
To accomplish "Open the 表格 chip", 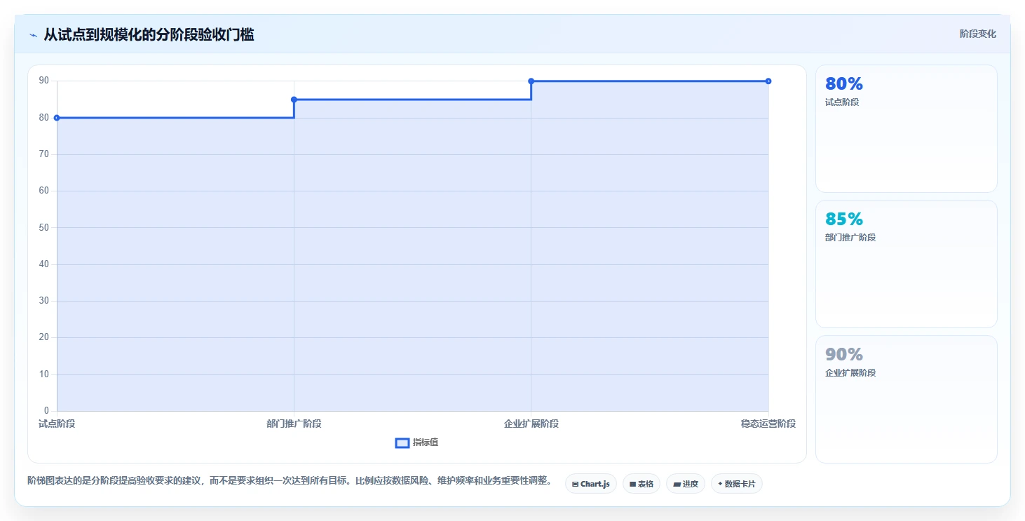I will click(642, 484).
